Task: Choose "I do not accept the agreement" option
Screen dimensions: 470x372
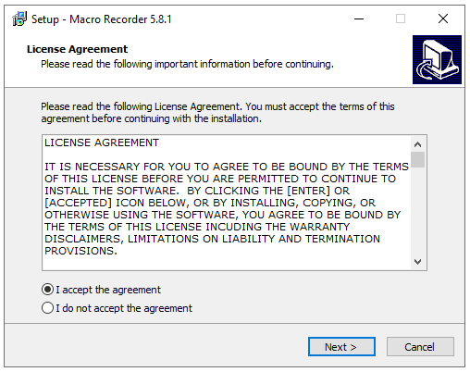Action: [x=47, y=308]
